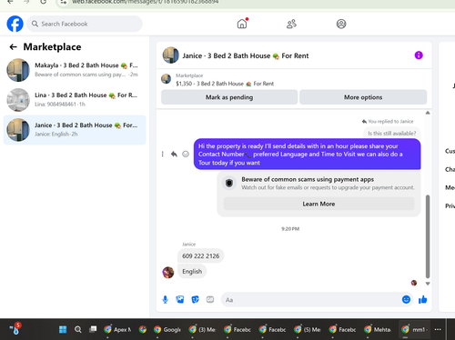The height and width of the screenshot is (340, 455).
Task: Go to Facebook Home icon
Action: 242,24
